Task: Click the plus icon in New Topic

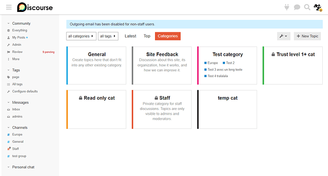Action: 299,36
